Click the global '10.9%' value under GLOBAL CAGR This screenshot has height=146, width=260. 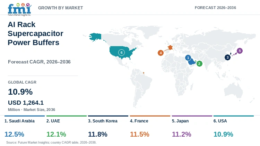(x=20, y=92)
